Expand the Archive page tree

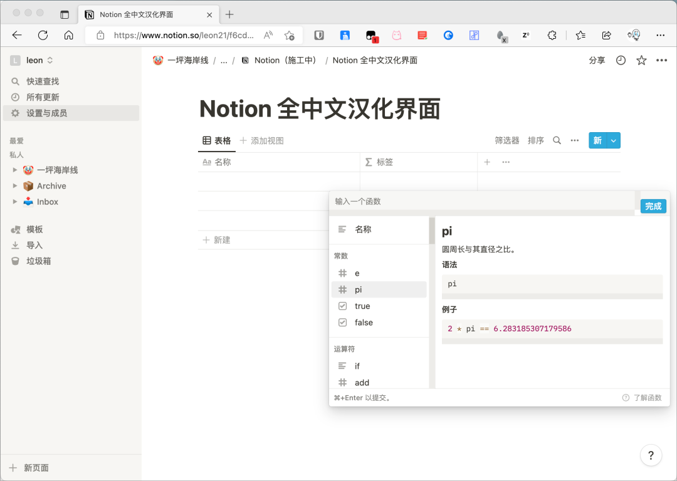[15, 186]
